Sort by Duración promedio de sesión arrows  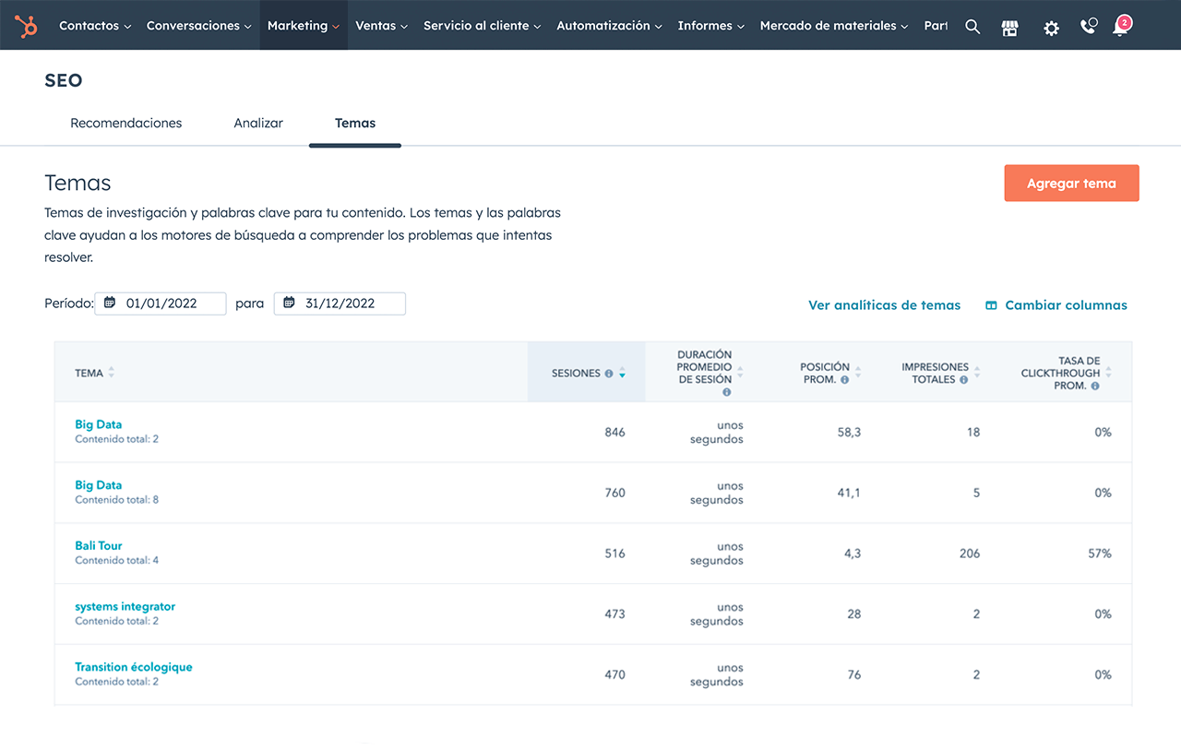tap(740, 373)
